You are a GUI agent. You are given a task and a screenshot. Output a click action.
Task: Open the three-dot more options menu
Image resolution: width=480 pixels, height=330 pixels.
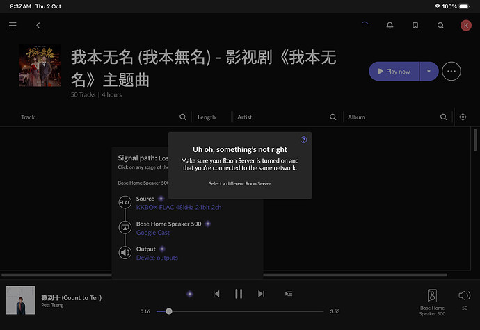tap(451, 71)
